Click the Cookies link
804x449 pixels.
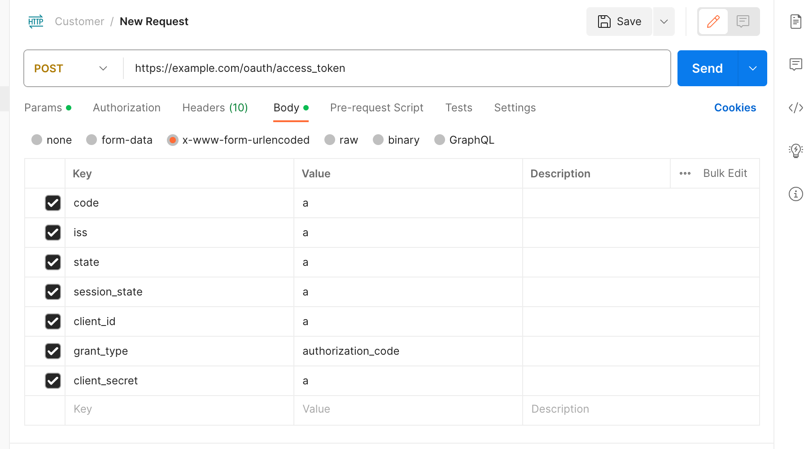(735, 108)
